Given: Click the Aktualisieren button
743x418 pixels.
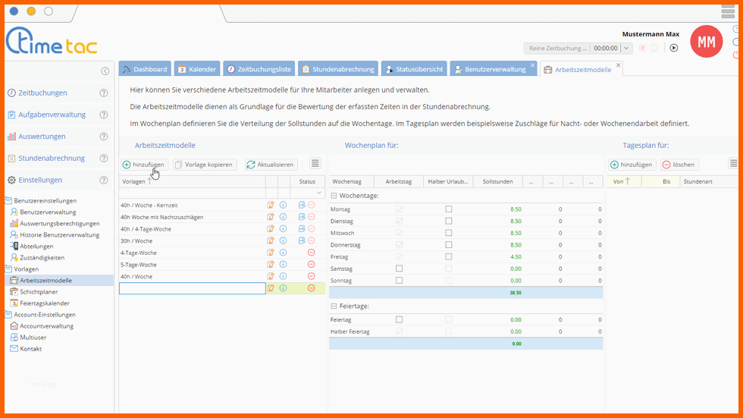Looking at the screenshot, I should [271, 165].
